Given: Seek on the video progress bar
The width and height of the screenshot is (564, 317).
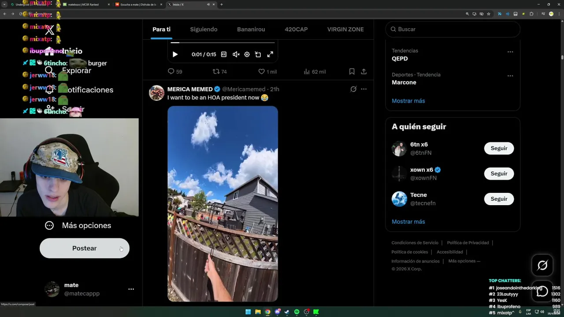Looking at the screenshot, I should tap(223, 43).
